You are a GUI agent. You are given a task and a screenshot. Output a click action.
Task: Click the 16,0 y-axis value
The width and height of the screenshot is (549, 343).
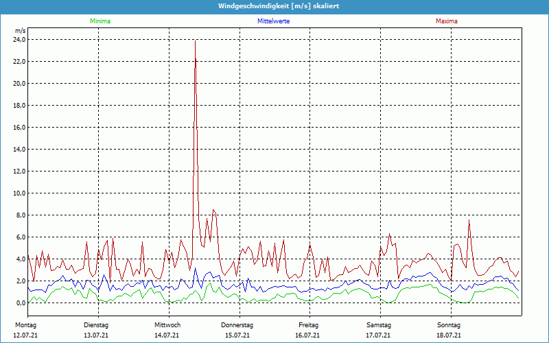point(20,128)
